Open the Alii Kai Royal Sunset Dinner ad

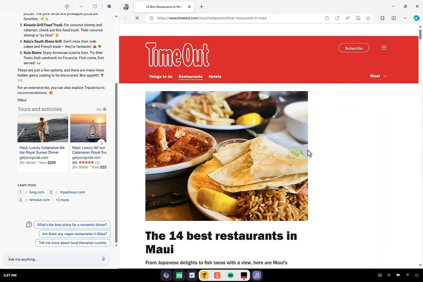pyautogui.click(x=42, y=150)
